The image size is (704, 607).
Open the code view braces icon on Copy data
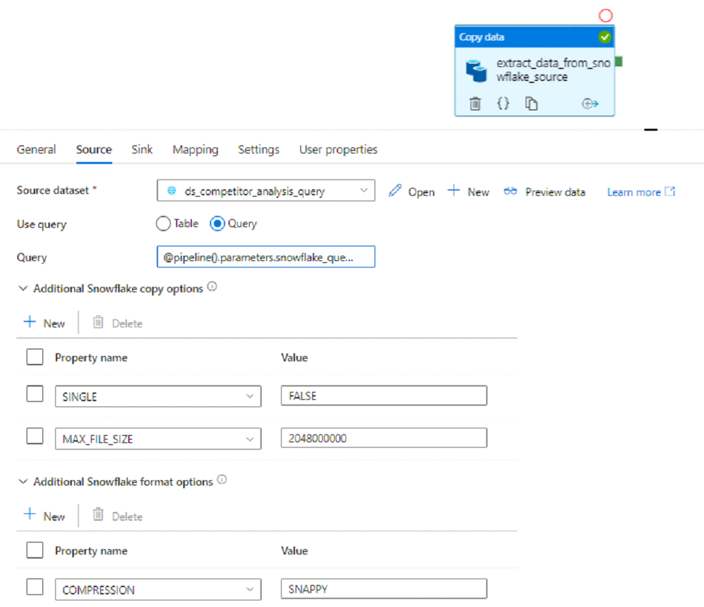click(503, 104)
